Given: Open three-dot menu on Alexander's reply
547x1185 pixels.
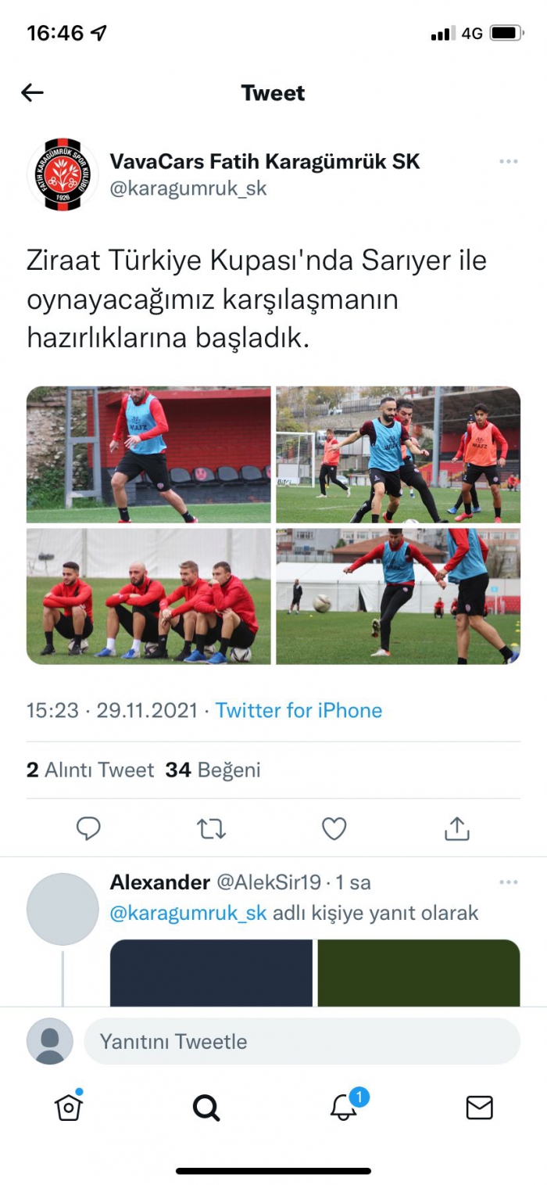Looking at the screenshot, I should (x=509, y=882).
